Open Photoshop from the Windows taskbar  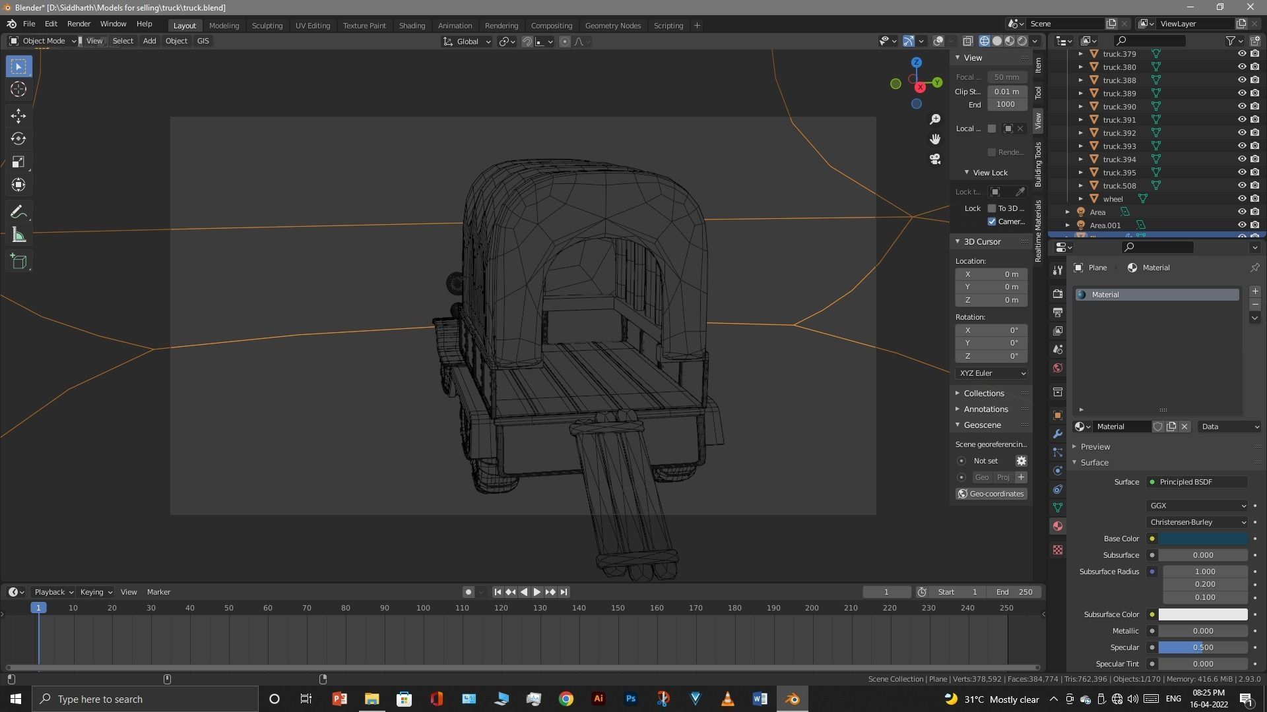631,699
